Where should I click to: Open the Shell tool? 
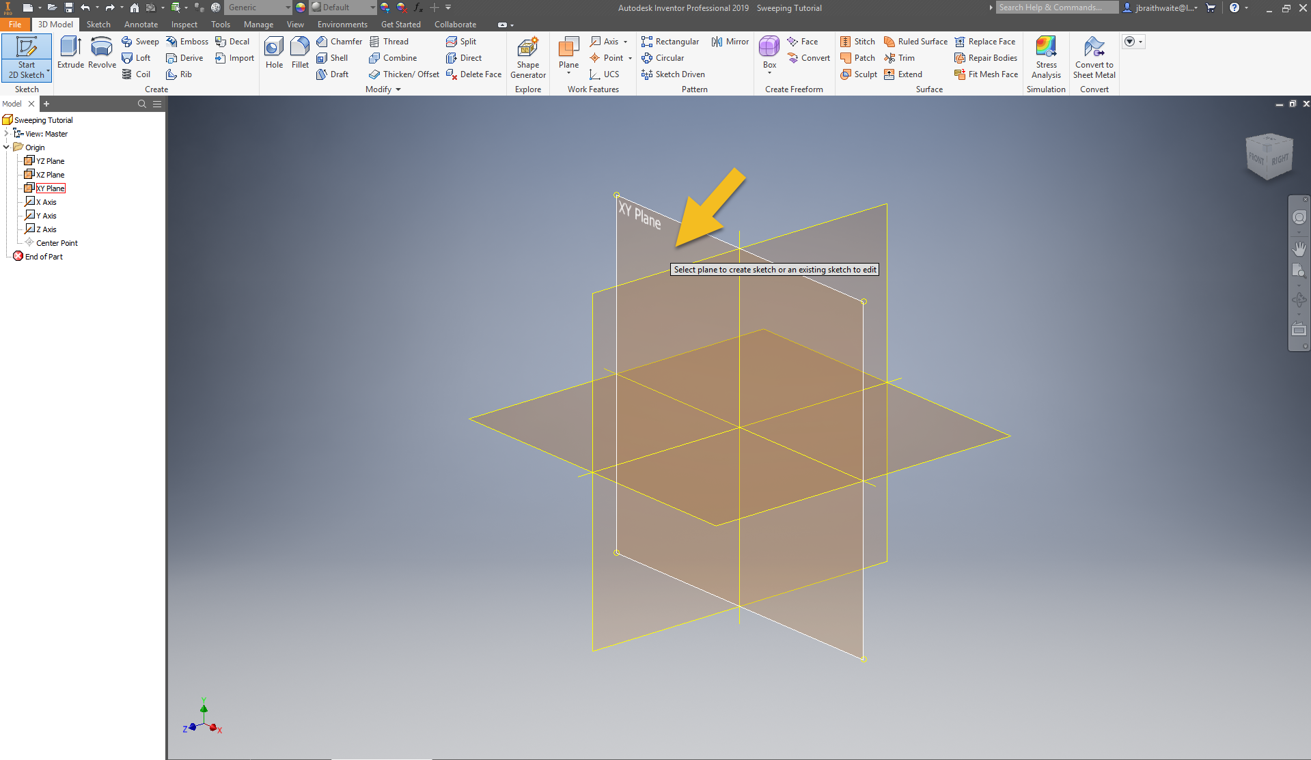(334, 57)
